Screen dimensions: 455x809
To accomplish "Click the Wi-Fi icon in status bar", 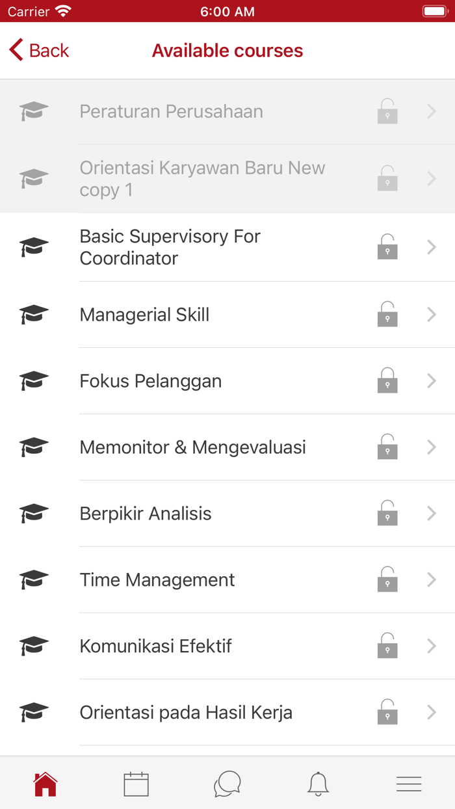I will click(x=62, y=10).
